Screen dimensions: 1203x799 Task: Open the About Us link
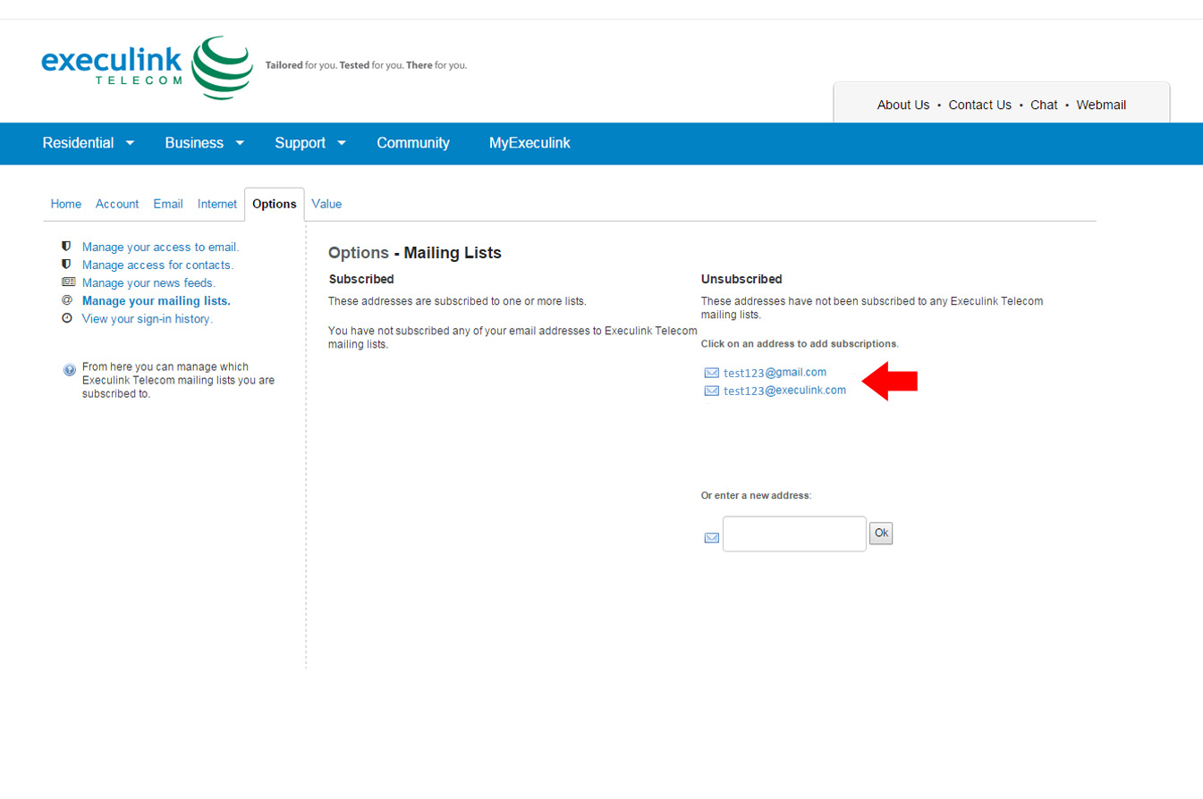click(903, 105)
